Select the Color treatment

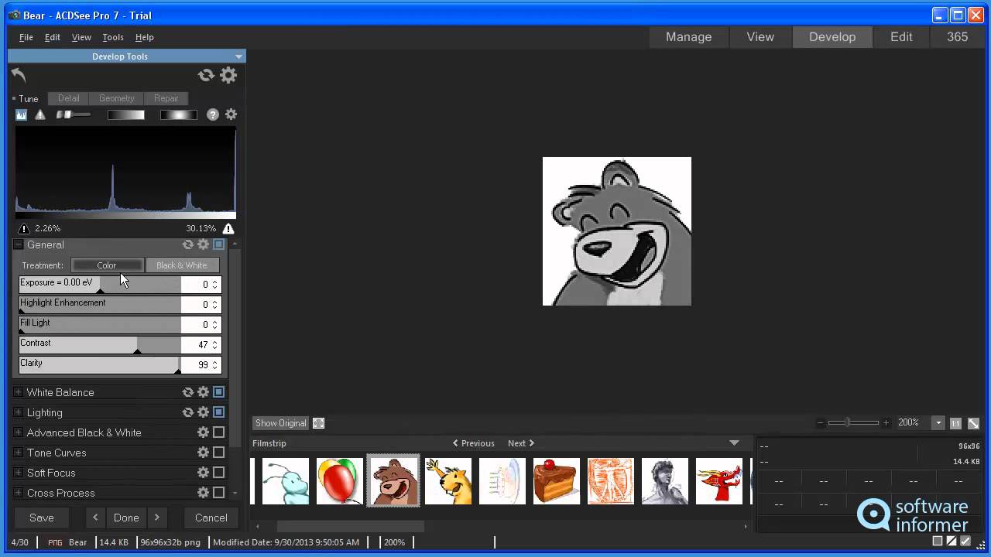point(107,265)
